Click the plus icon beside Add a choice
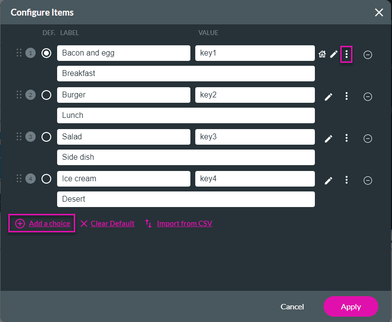Screen dimensions: 392x322 20,223
